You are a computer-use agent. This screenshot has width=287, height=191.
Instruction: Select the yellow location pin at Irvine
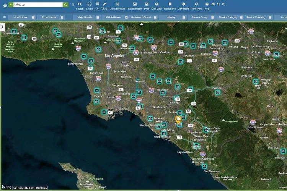(178, 120)
